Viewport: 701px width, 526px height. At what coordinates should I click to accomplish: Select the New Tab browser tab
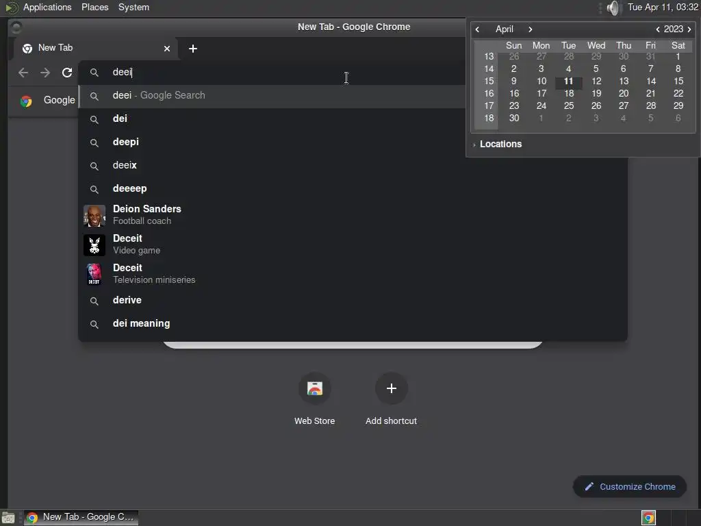[x=96, y=49]
